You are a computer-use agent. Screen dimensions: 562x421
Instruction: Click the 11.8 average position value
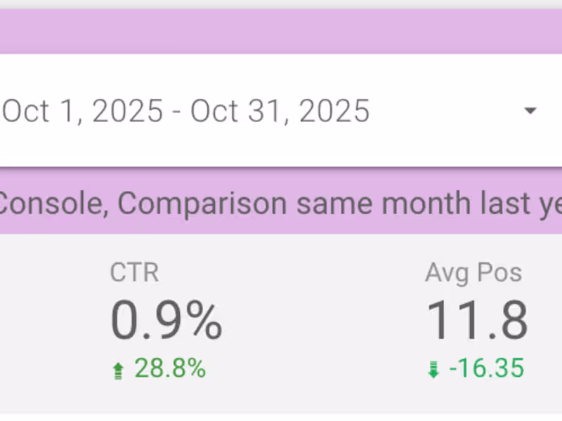477,321
